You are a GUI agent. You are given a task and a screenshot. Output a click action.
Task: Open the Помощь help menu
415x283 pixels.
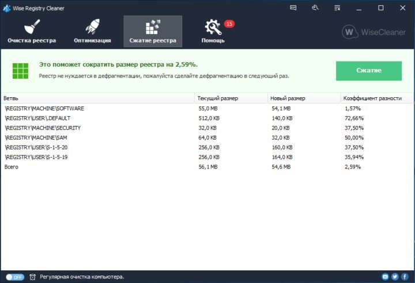[213, 31]
